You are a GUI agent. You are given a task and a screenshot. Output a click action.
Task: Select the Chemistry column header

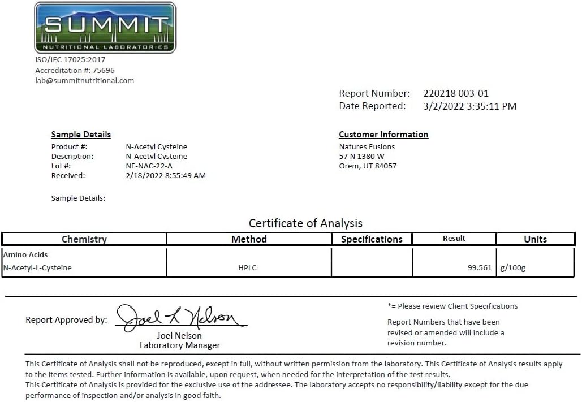pos(84,239)
